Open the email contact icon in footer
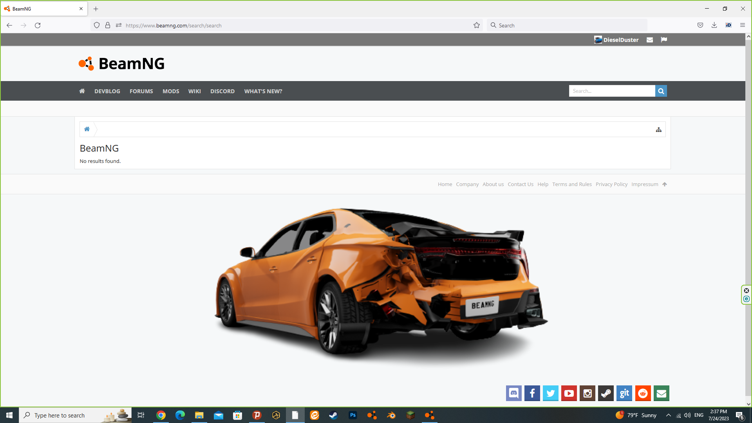 pos(661,393)
